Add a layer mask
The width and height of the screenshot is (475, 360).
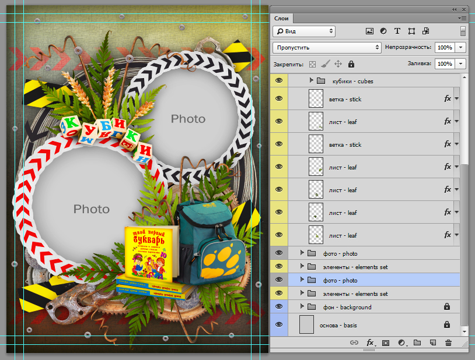coord(386,343)
